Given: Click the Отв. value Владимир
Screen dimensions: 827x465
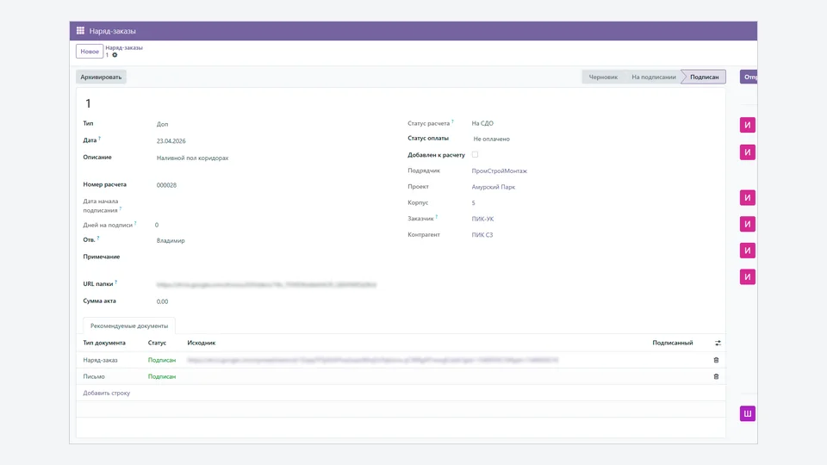Looking at the screenshot, I should point(171,240).
